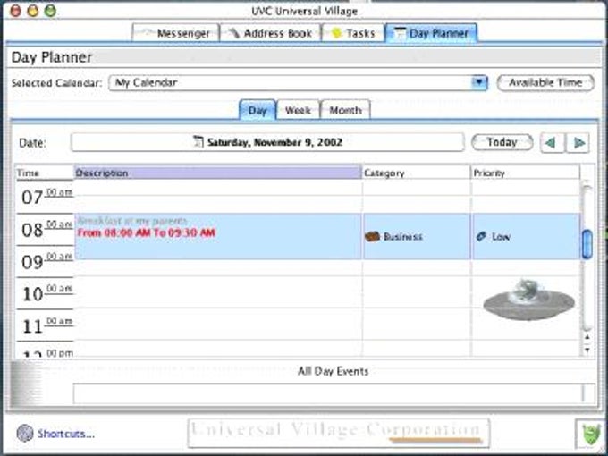The image size is (608, 456).
Task: Click the Time column header
Action: tap(45, 173)
